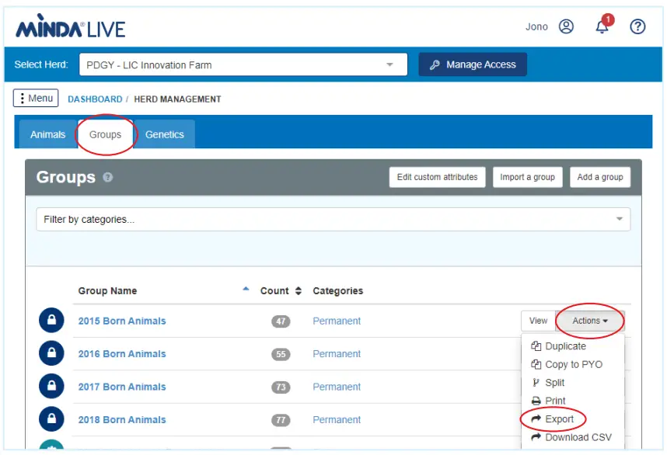Open Actions dropdown for 2015 Born Animals
The height and width of the screenshot is (455, 667).
[x=589, y=321]
